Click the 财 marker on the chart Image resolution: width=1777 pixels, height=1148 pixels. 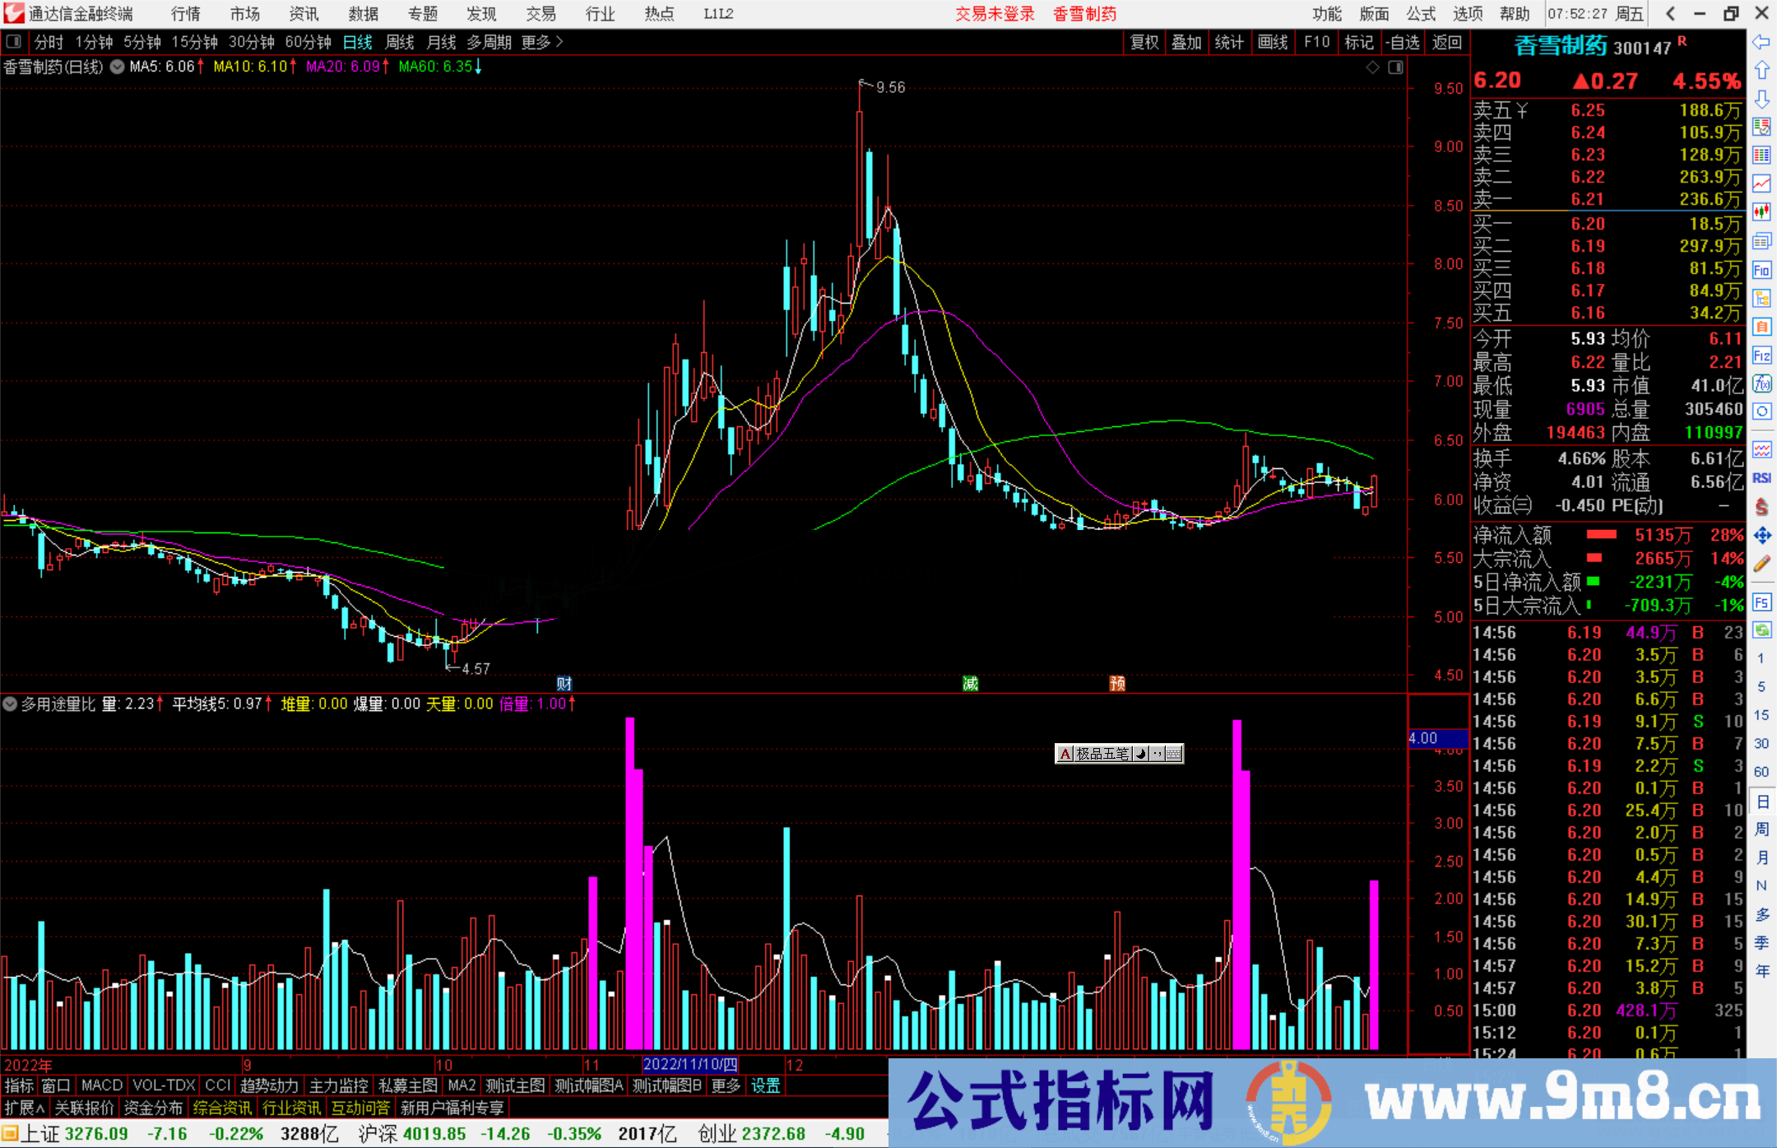pyautogui.click(x=564, y=683)
